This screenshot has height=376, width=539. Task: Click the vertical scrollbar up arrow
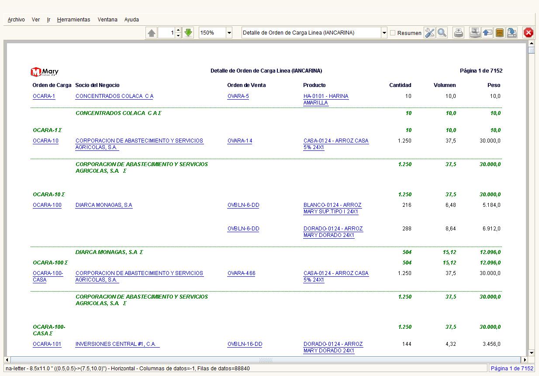click(531, 43)
